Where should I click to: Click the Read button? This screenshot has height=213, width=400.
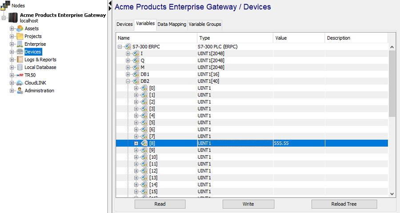point(160,204)
